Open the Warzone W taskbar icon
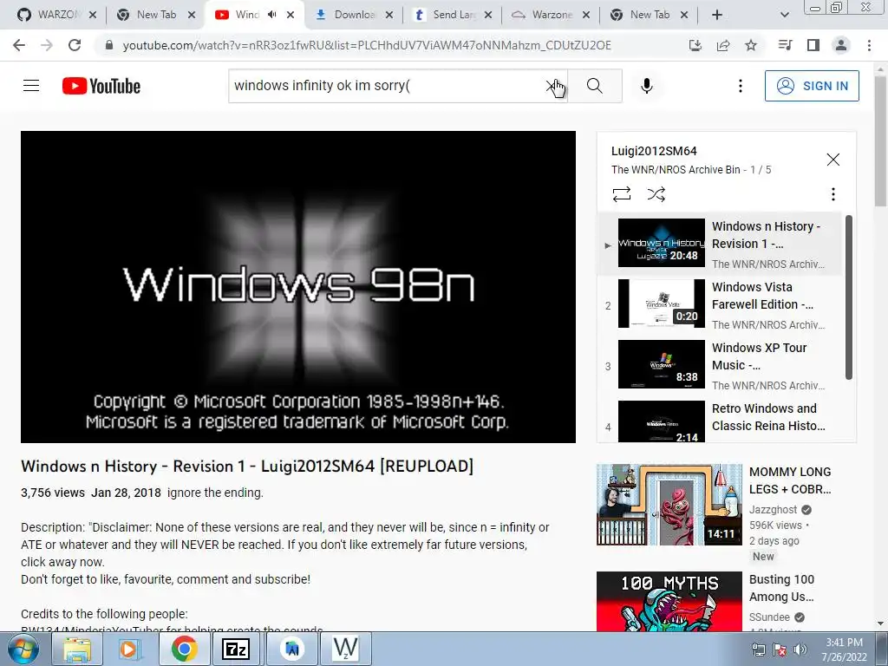 click(345, 649)
